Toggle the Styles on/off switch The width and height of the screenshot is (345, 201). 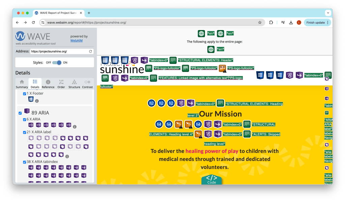point(59,62)
